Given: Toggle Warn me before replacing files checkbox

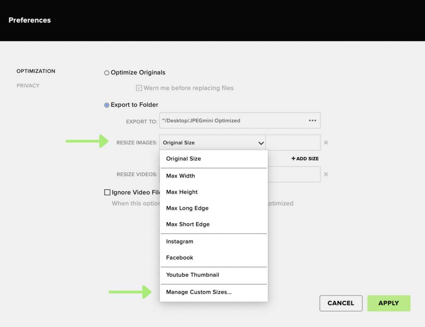Looking at the screenshot, I should (139, 88).
